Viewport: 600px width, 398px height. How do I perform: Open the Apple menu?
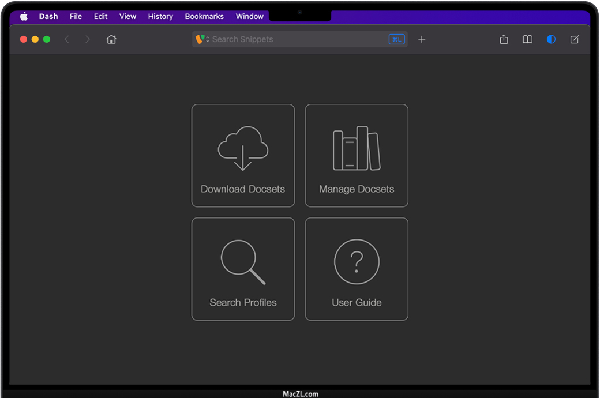[24, 16]
